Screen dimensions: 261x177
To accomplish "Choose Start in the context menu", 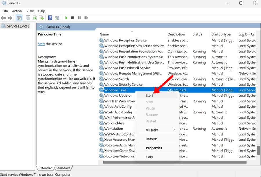I will [157, 96].
